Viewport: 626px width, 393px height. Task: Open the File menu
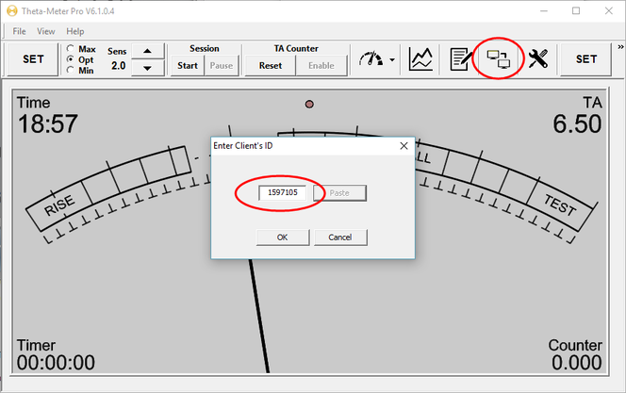pyautogui.click(x=19, y=31)
